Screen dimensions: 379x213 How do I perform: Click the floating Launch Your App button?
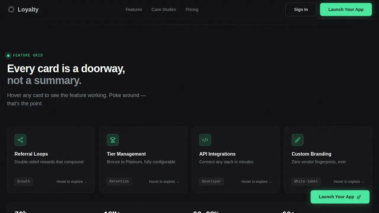coord(340,197)
